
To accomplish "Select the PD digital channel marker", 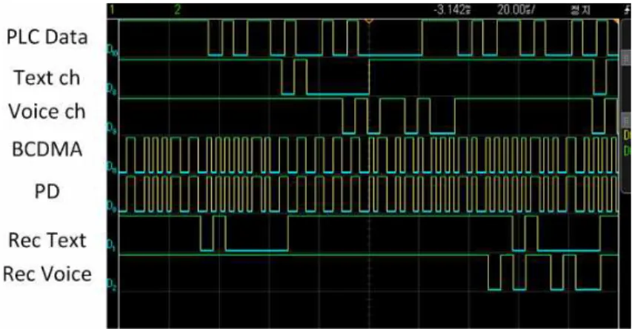I will tap(112, 206).
